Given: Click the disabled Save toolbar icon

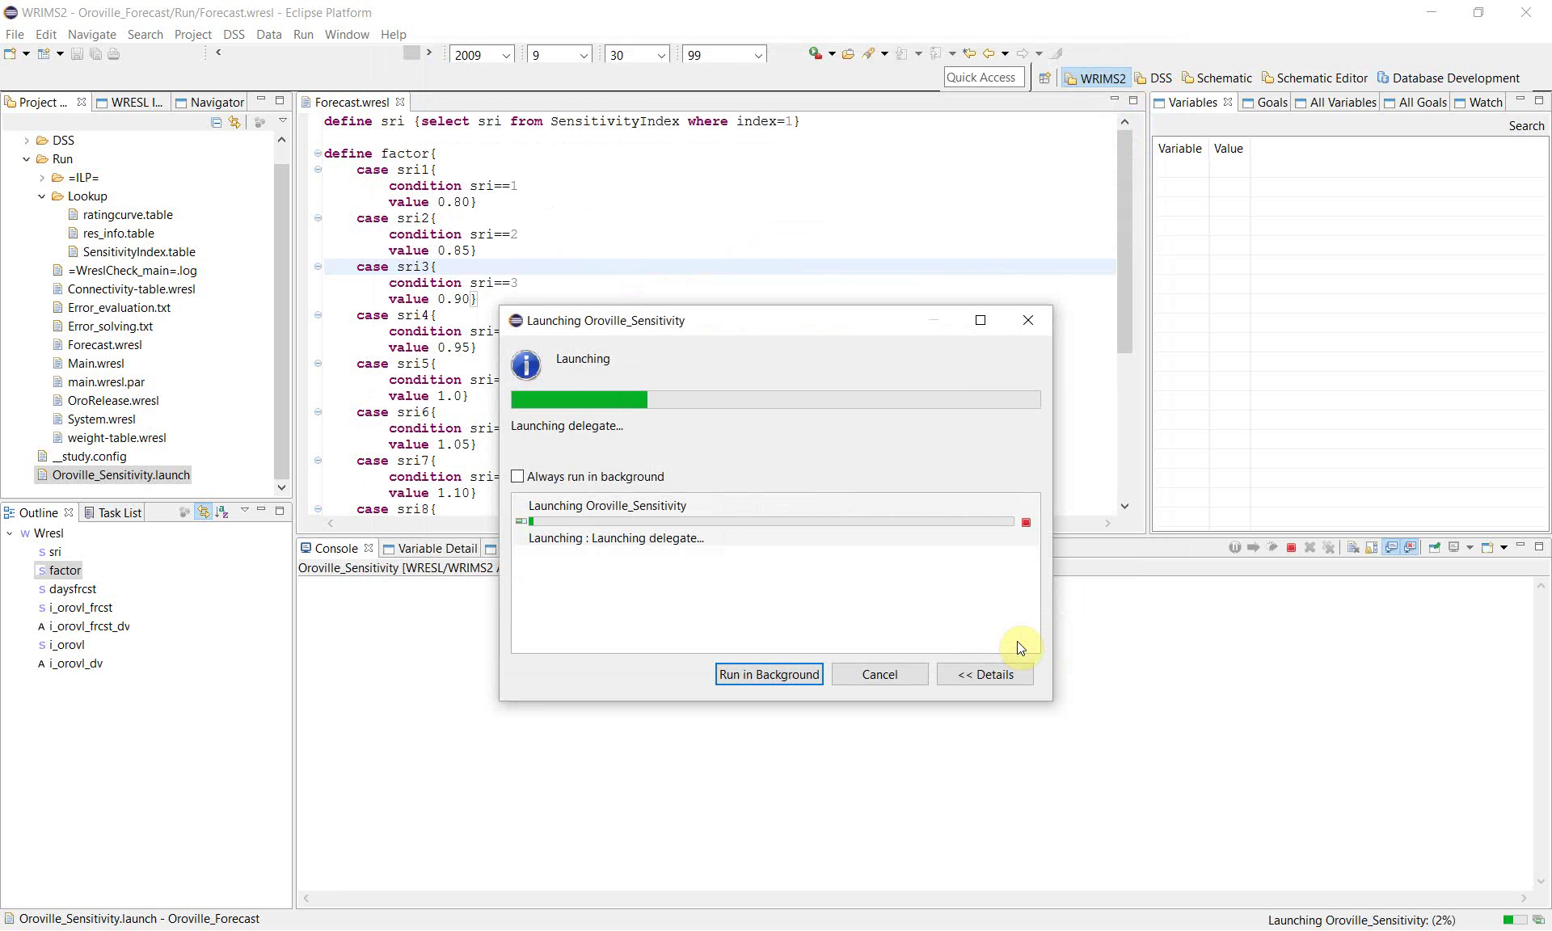Looking at the screenshot, I should [77, 54].
